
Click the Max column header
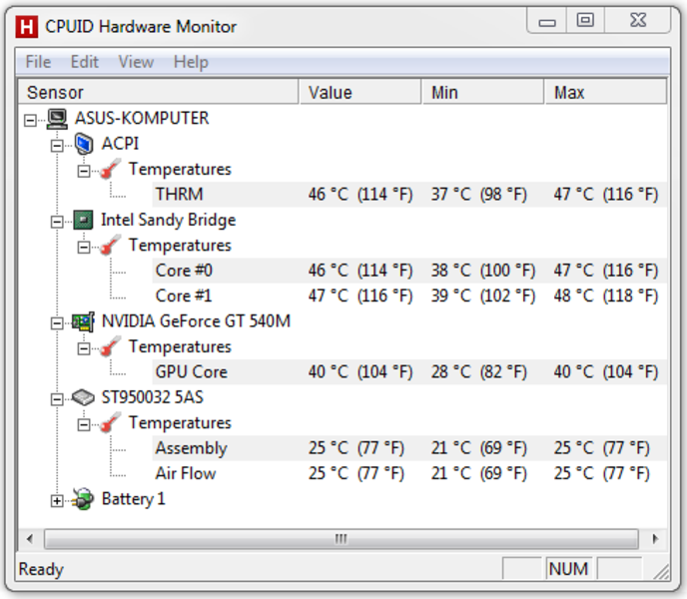tap(606, 92)
